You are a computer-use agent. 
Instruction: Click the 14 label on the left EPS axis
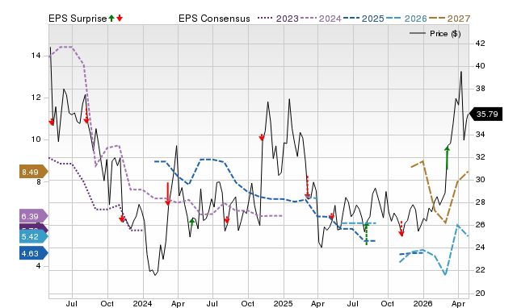[36, 56]
